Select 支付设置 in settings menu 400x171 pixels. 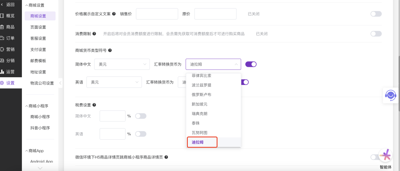tap(38, 49)
